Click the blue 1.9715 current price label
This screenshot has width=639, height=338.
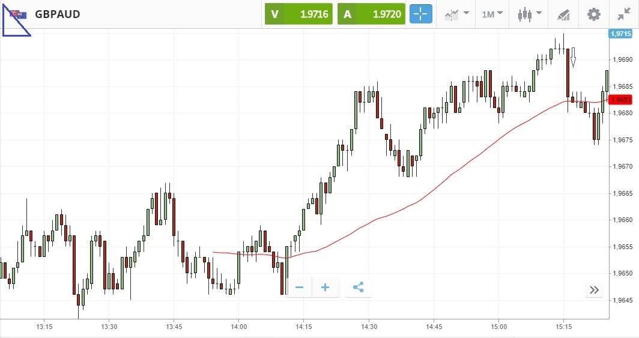pos(620,34)
